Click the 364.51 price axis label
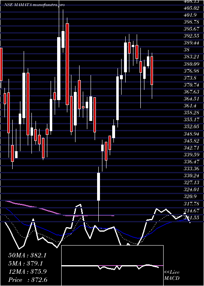Viewport: 204px width, 286px height. click(191, 99)
